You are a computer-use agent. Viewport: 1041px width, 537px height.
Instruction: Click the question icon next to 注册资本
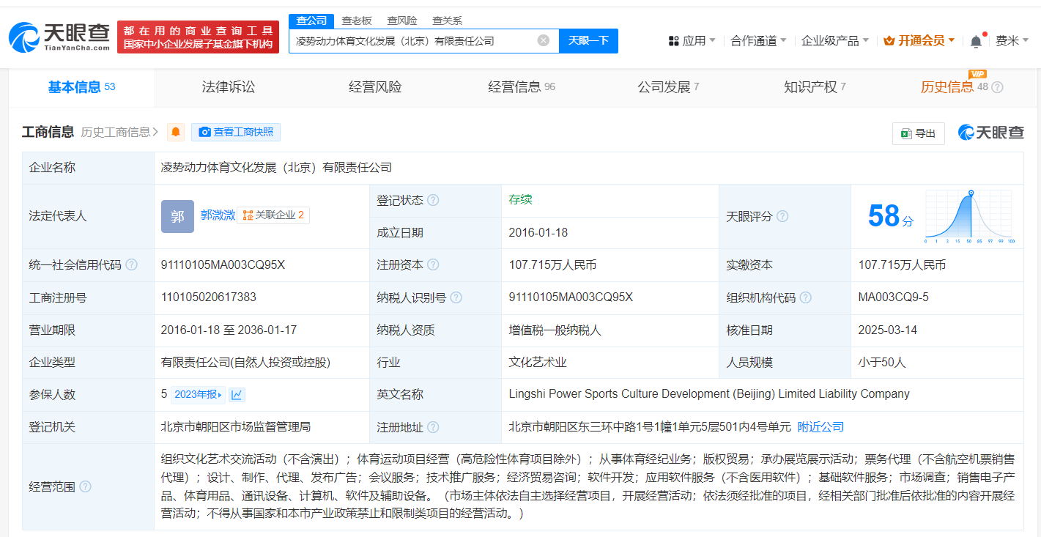point(433,265)
